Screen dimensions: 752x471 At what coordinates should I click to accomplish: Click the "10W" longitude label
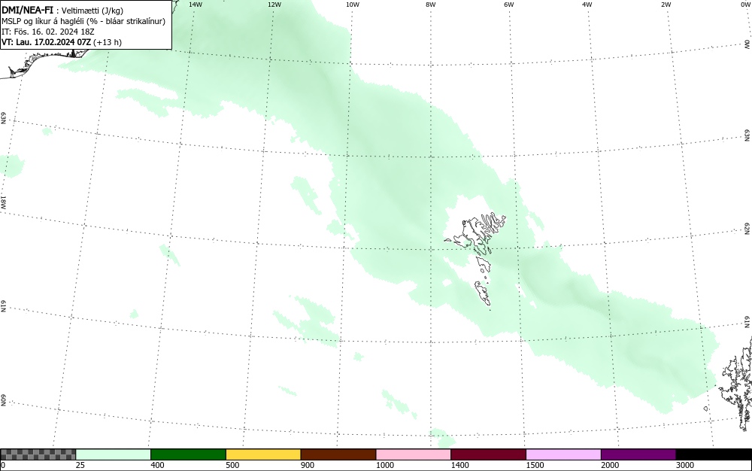point(353,5)
